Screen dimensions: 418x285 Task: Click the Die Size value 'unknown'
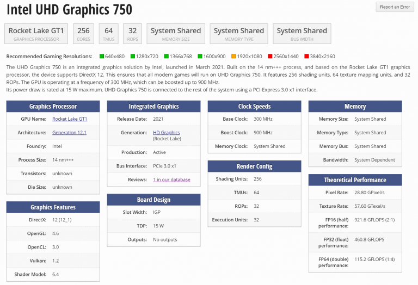coord(62,187)
